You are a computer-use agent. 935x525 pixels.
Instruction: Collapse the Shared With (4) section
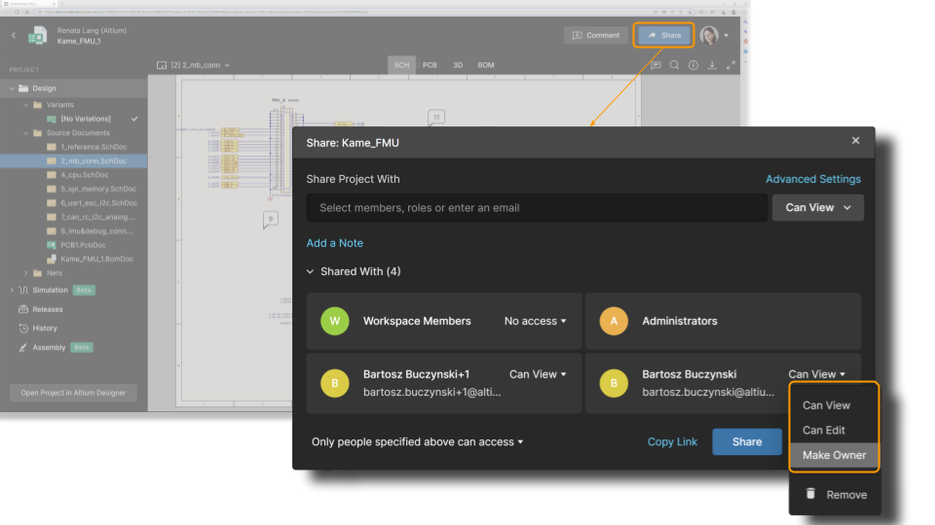(311, 271)
